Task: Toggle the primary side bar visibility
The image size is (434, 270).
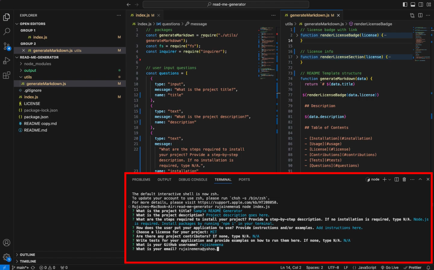Action: (x=405, y=5)
